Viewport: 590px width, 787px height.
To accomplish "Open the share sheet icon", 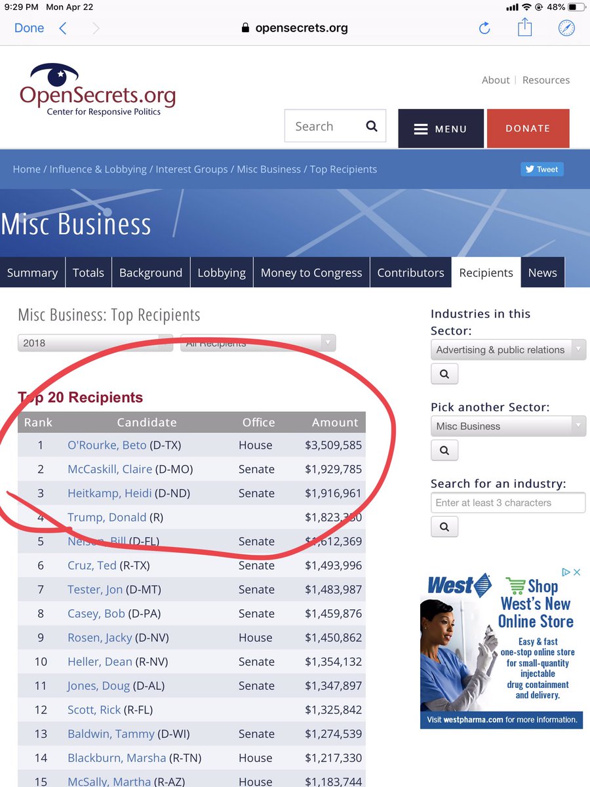I will click(524, 28).
